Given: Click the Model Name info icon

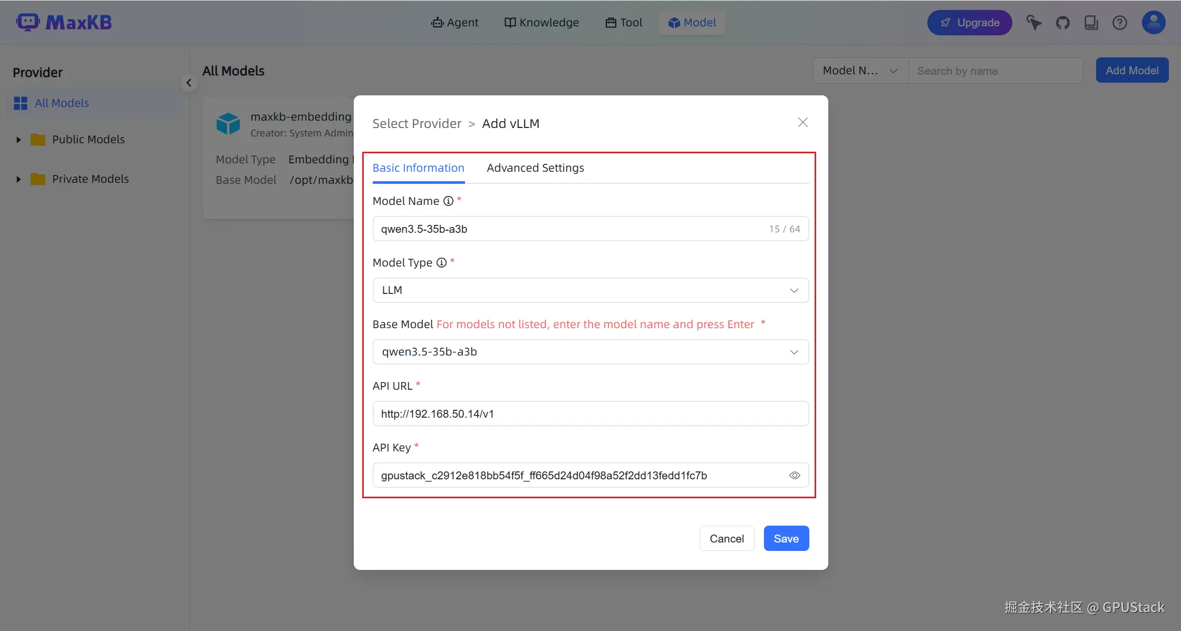Looking at the screenshot, I should tap(448, 201).
